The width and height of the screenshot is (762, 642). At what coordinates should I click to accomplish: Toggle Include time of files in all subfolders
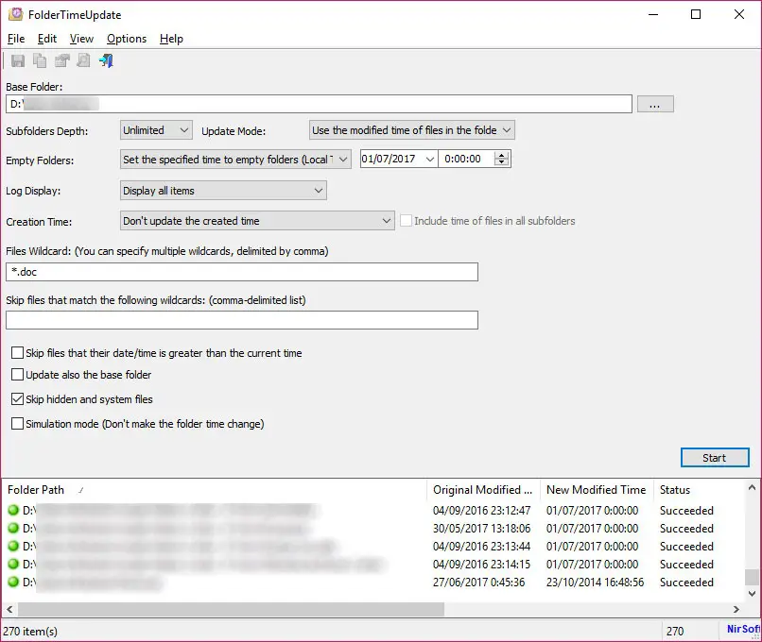[x=406, y=221]
